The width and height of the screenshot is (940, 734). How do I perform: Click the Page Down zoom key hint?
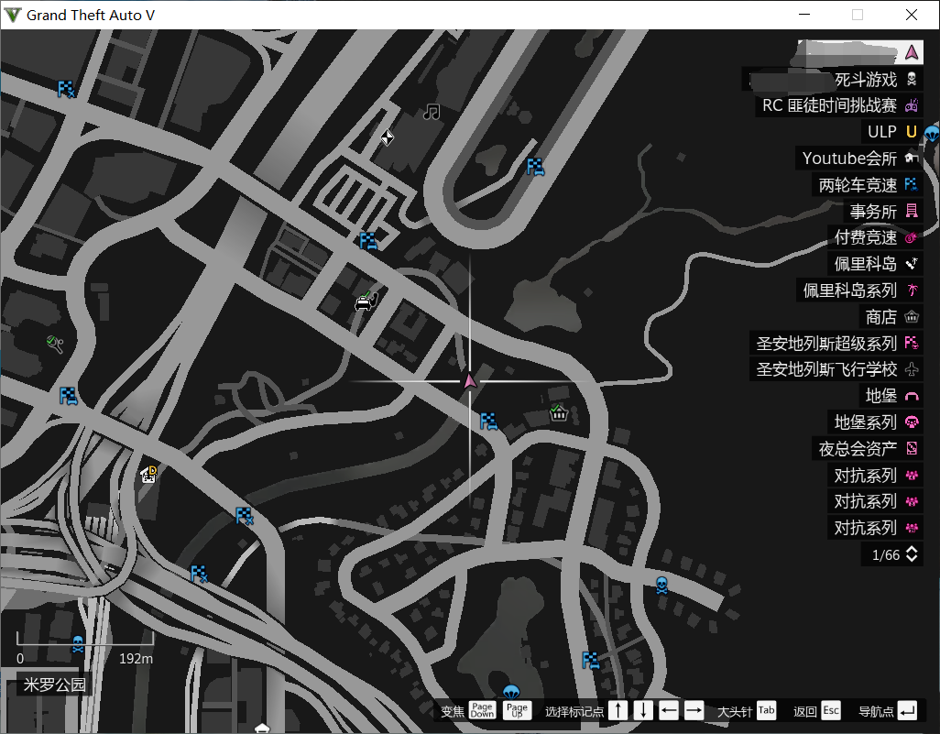tap(482, 710)
